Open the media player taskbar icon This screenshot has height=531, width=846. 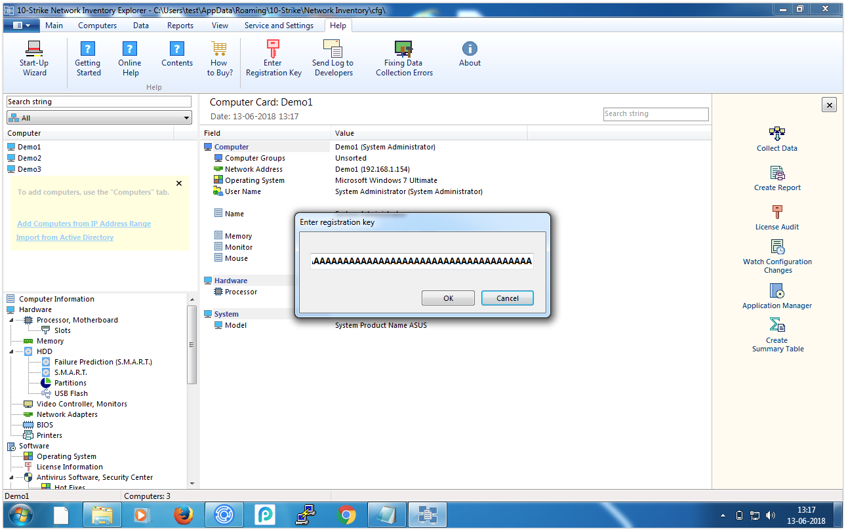tap(142, 516)
